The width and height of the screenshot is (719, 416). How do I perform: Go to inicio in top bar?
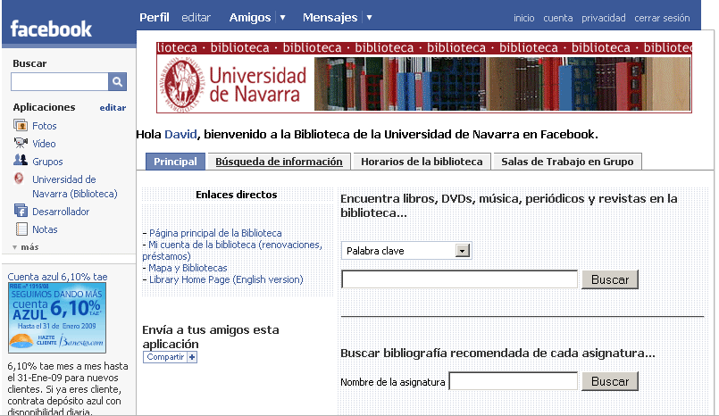(523, 18)
